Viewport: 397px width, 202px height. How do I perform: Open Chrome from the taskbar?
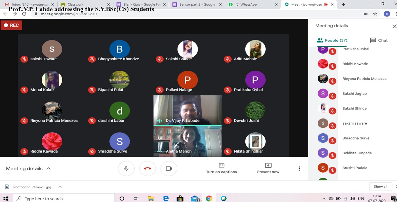209,198
